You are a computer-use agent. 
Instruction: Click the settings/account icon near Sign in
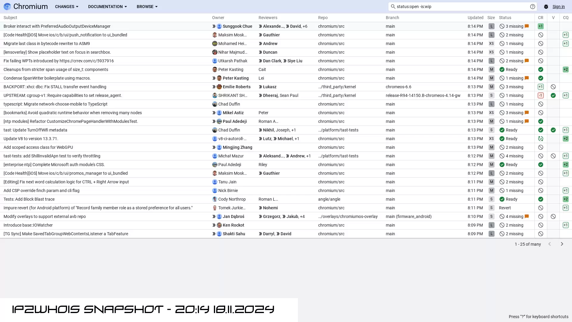pyautogui.click(x=546, y=6)
